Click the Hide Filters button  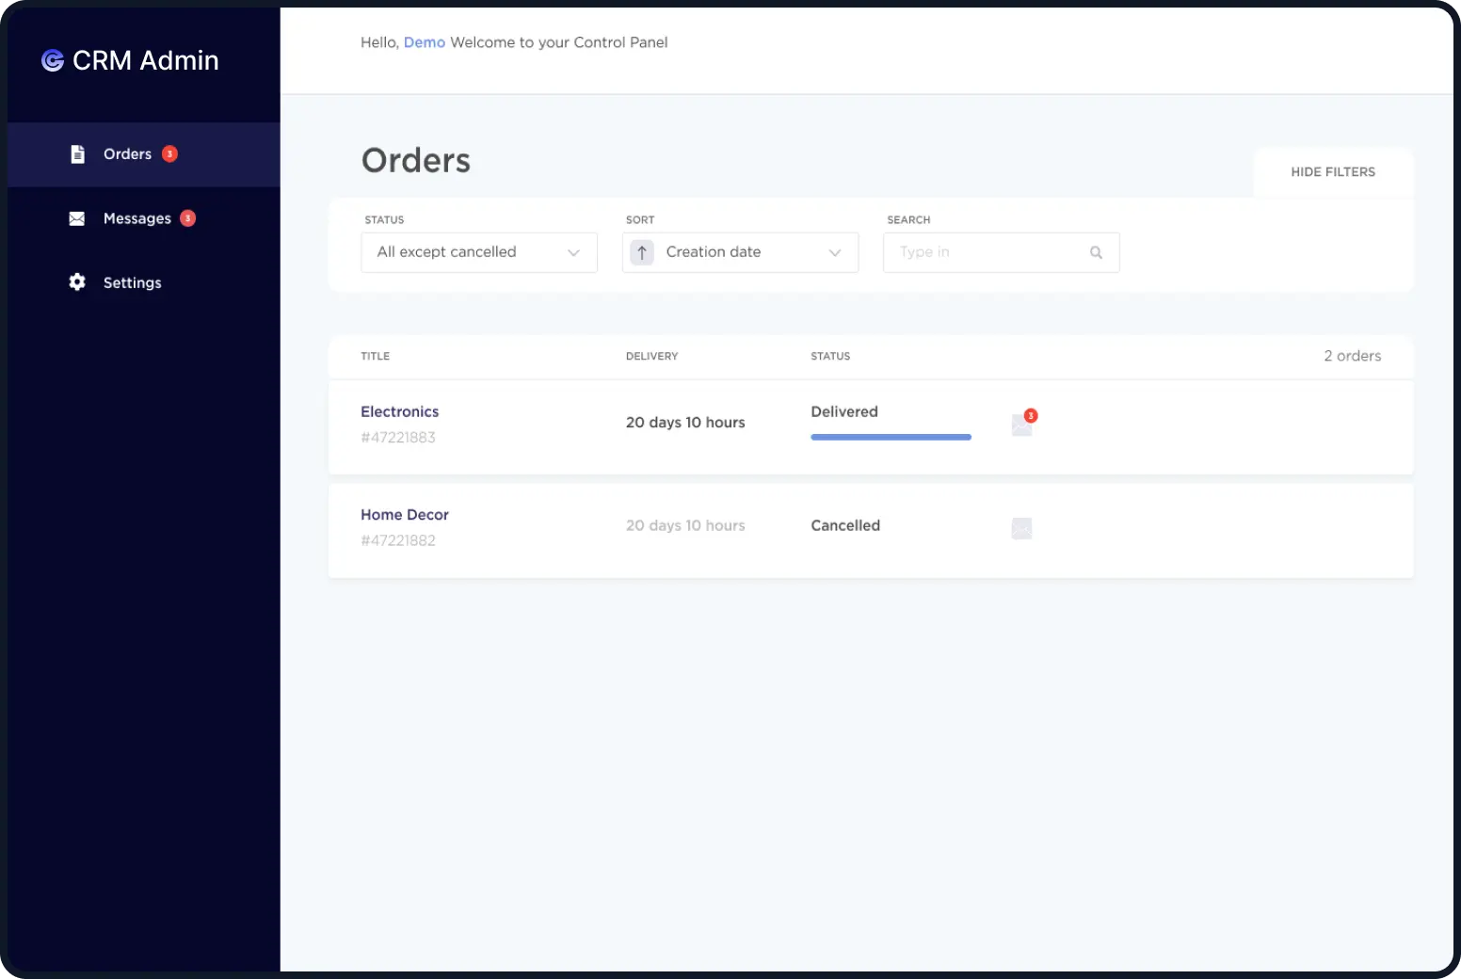1333,172
